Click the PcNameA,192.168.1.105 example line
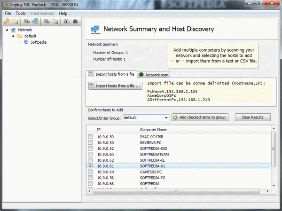 172,91
